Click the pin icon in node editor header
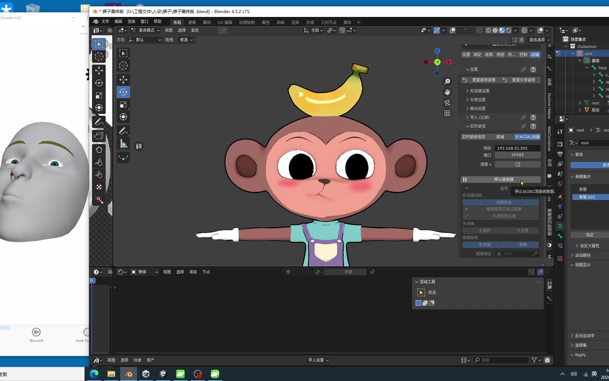The height and width of the screenshot is (381, 609). click(x=372, y=272)
